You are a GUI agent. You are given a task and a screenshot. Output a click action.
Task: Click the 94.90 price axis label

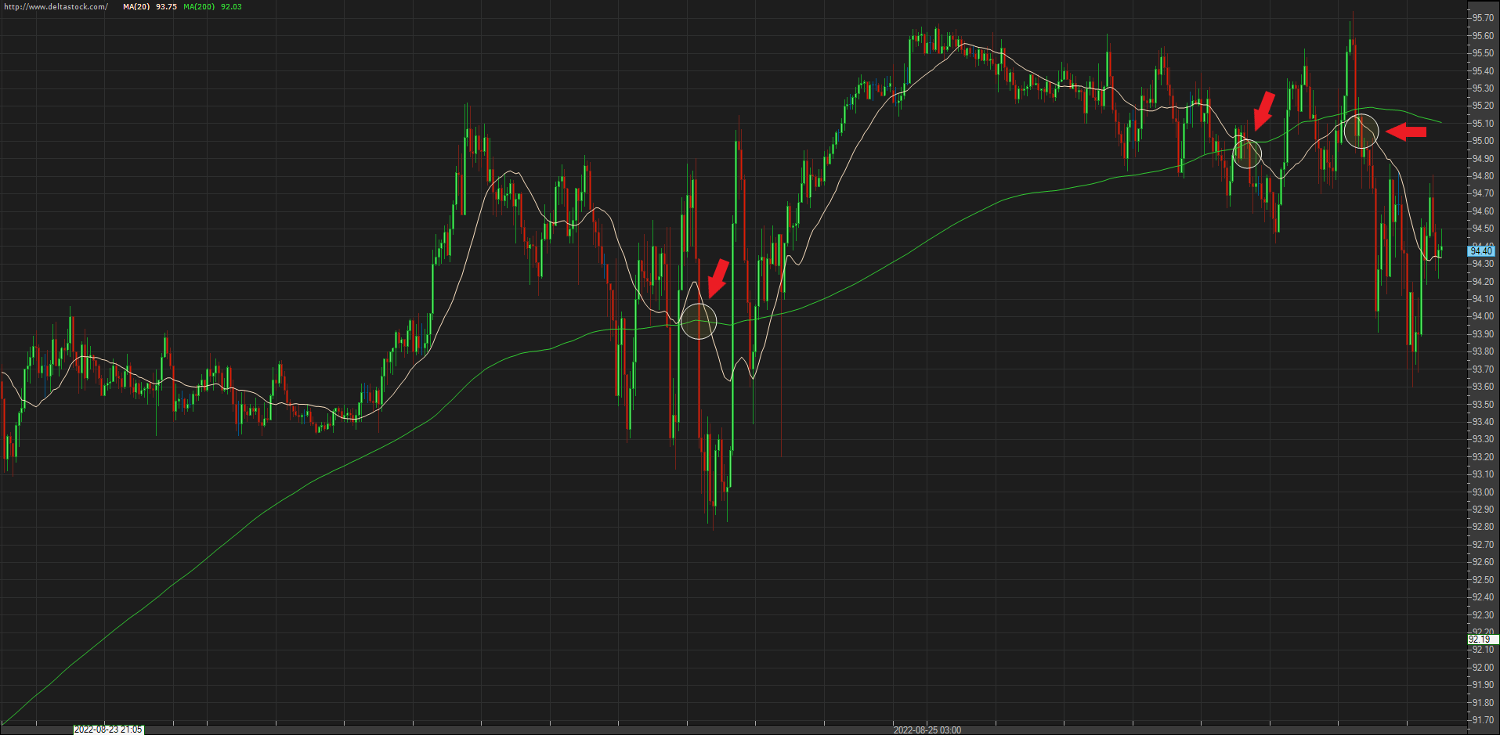1482,159
